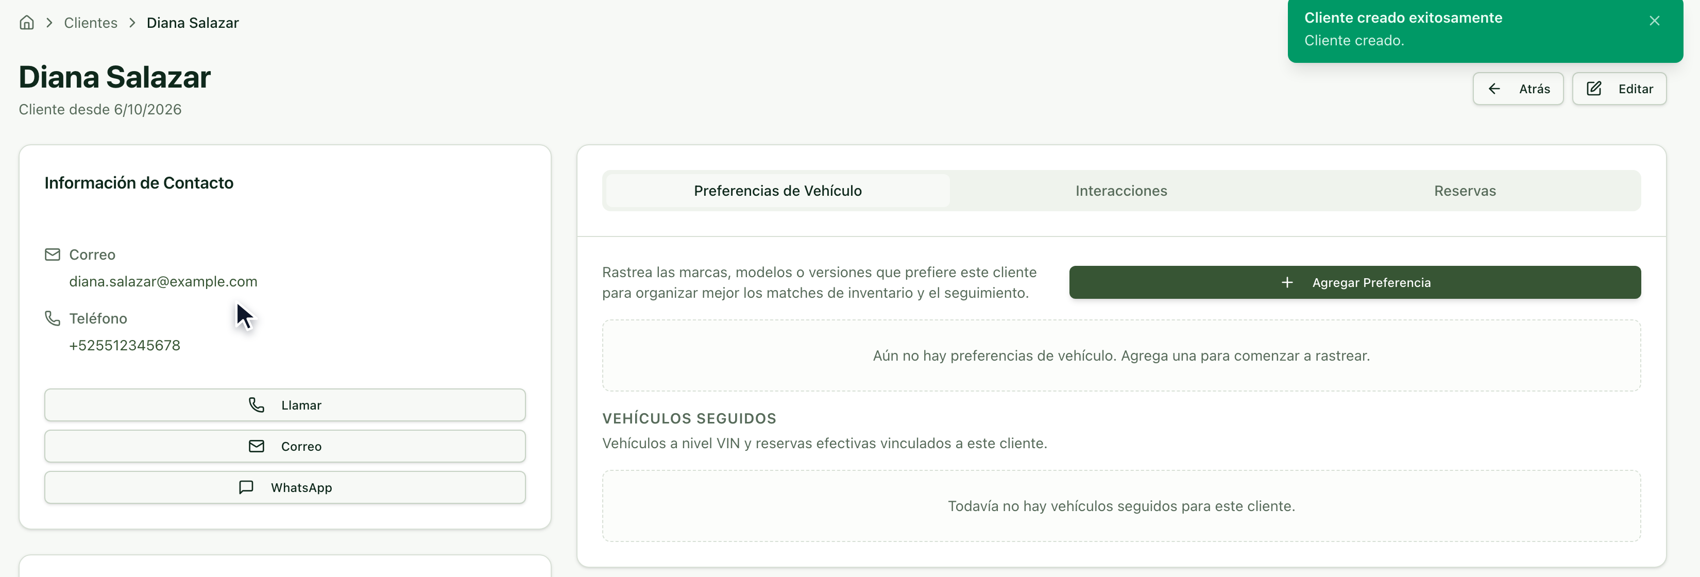Dismiss the success notification with X

click(x=1654, y=21)
